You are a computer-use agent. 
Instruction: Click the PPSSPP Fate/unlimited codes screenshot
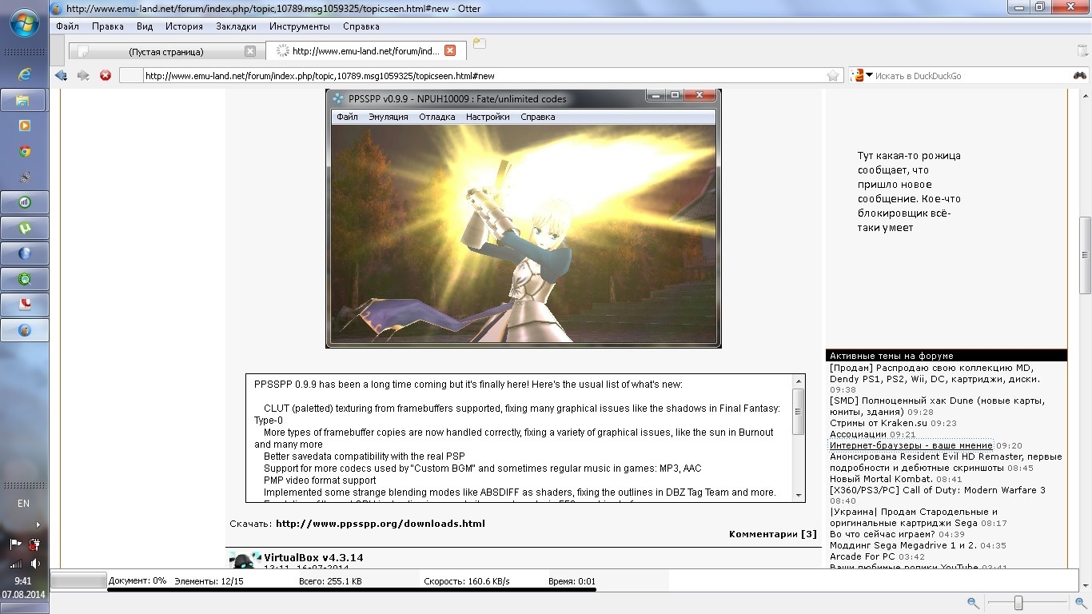click(524, 218)
